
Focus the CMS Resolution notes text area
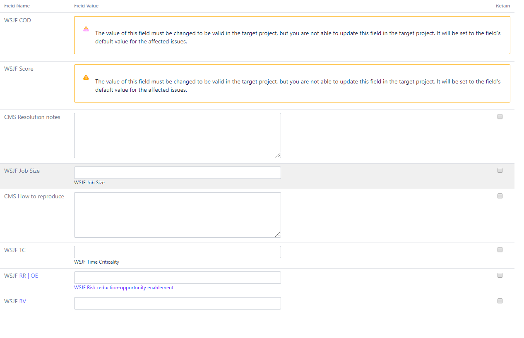point(178,136)
